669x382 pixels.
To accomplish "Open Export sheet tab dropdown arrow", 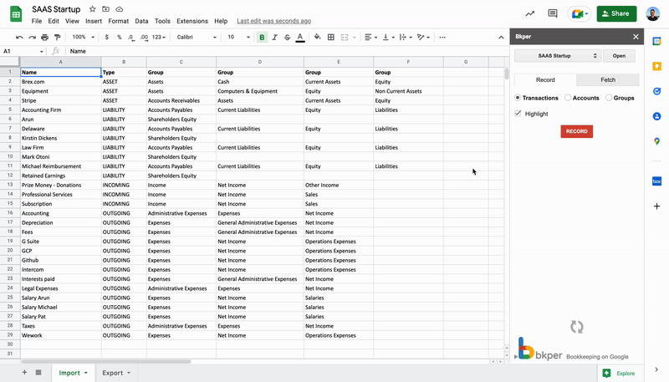I will [129, 373].
